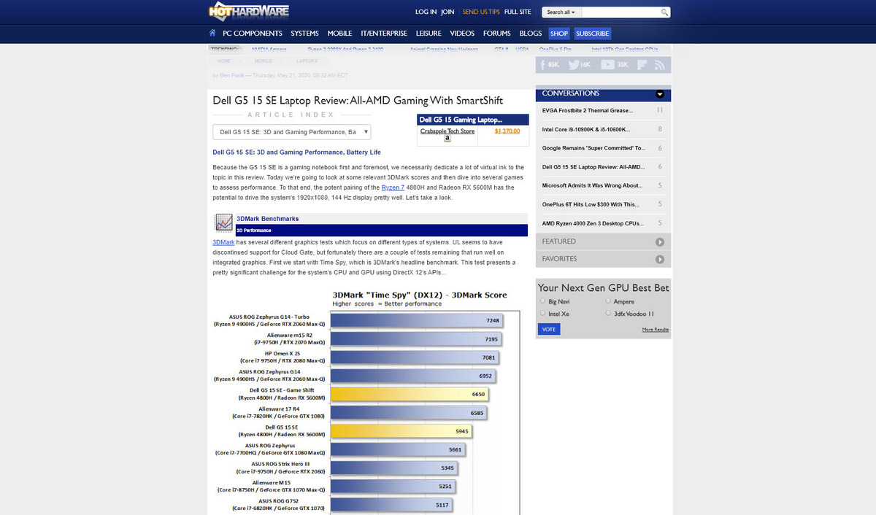The image size is (876, 515).
Task: Open the Leisure menu
Action: (x=429, y=34)
